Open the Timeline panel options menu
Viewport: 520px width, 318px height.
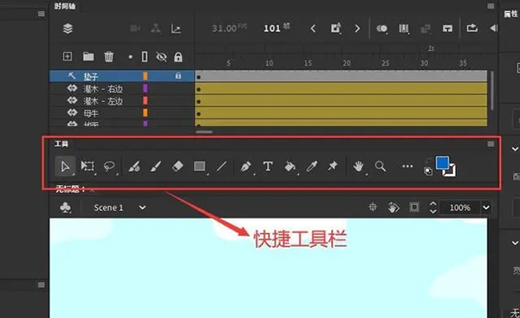pos(491,6)
